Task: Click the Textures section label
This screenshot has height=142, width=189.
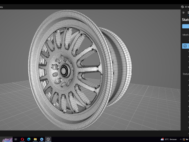Action: (186, 74)
